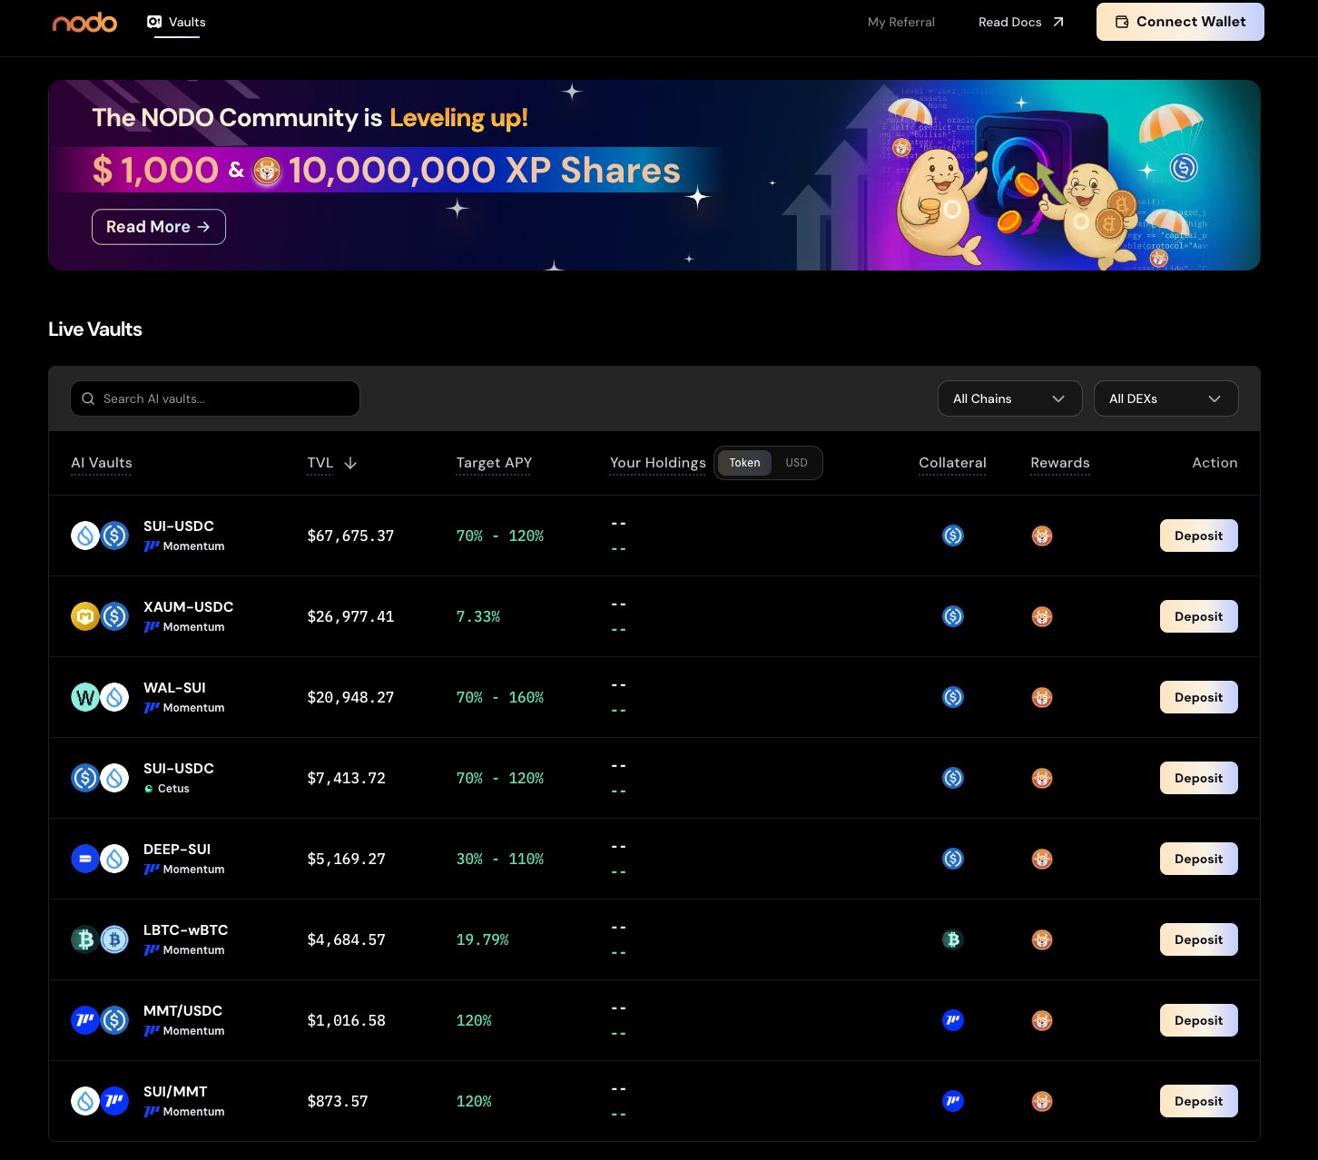The image size is (1318, 1160).
Task: Click rewards icon in SUI-USDC Momentum row
Action: pos(1042,536)
